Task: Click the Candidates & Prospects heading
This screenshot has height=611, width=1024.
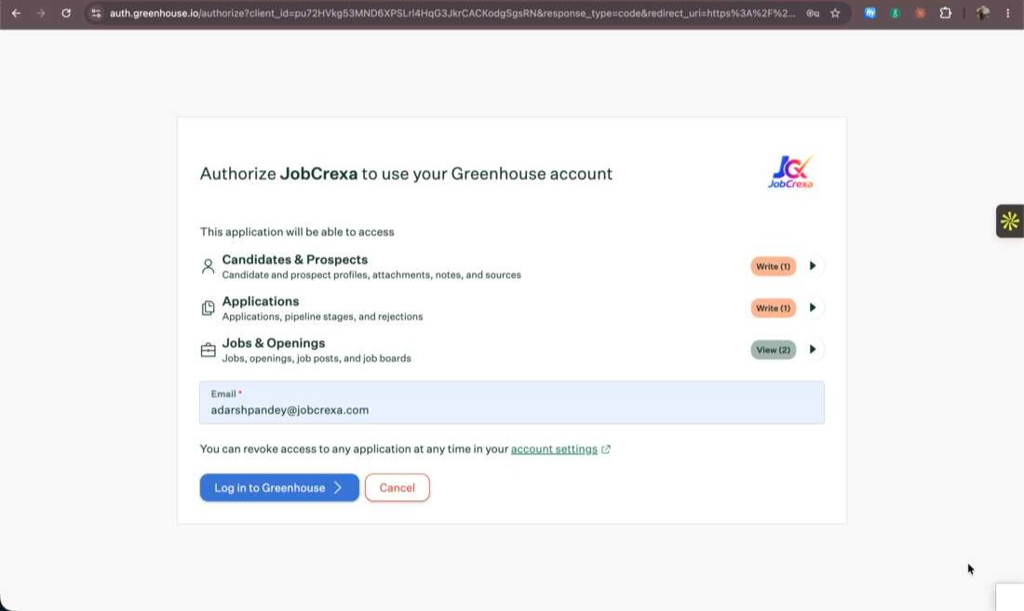Action: [x=294, y=259]
